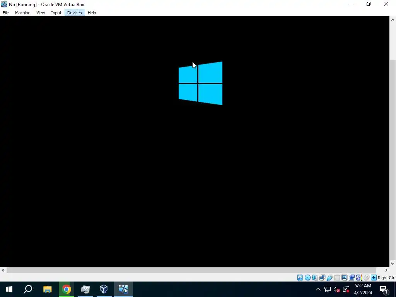Close the VirtualBox VM window
The width and height of the screenshot is (396, 297).
pyautogui.click(x=386, y=4)
